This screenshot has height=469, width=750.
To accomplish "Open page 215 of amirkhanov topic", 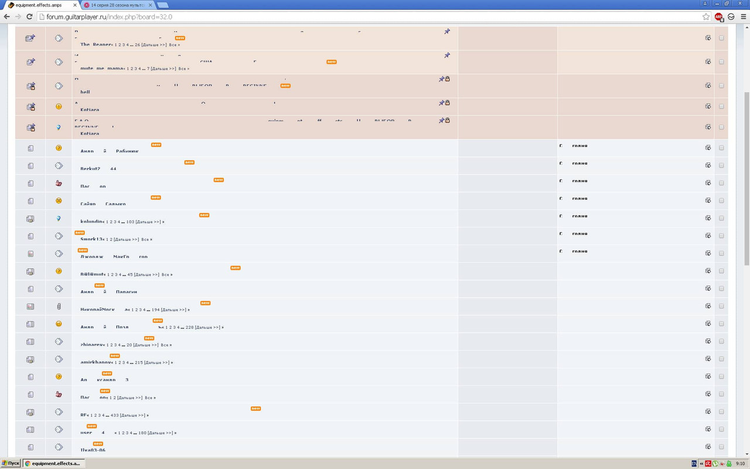I will tap(139, 363).
